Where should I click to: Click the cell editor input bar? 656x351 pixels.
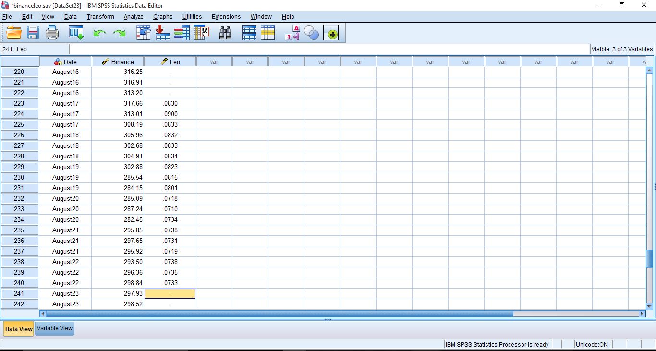point(328,49)
